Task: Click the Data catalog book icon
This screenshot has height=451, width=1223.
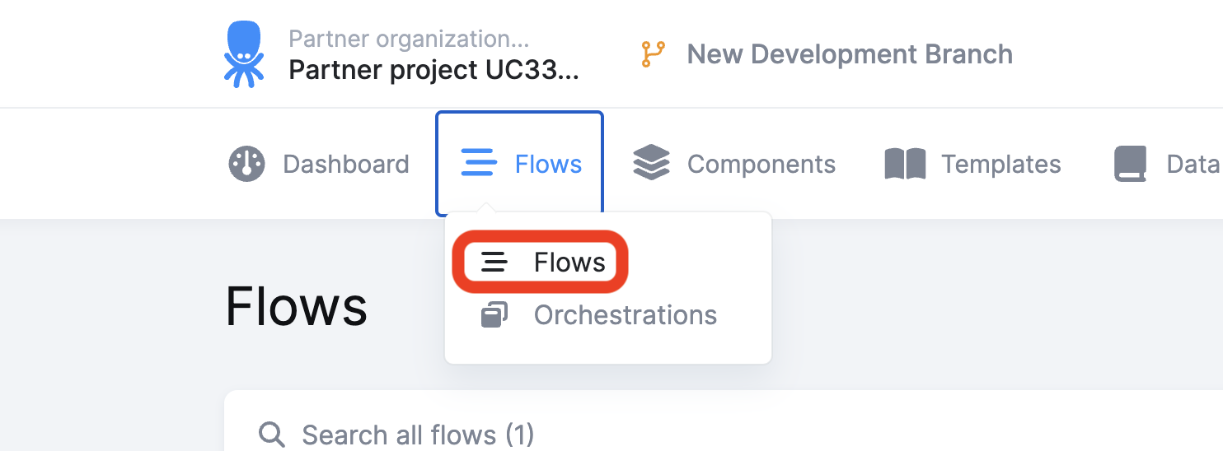Action: 1130,164
